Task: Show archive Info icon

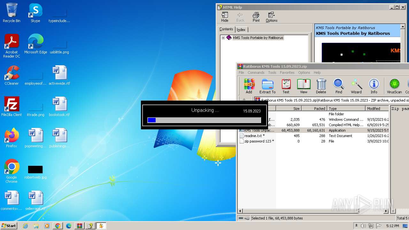Action: [x=374, y=86]
